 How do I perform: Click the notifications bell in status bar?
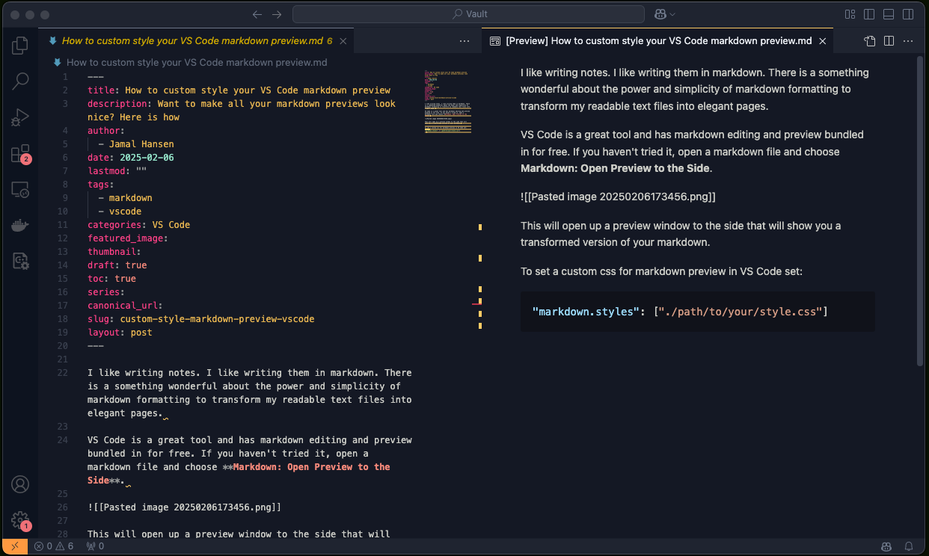[909, 546]
